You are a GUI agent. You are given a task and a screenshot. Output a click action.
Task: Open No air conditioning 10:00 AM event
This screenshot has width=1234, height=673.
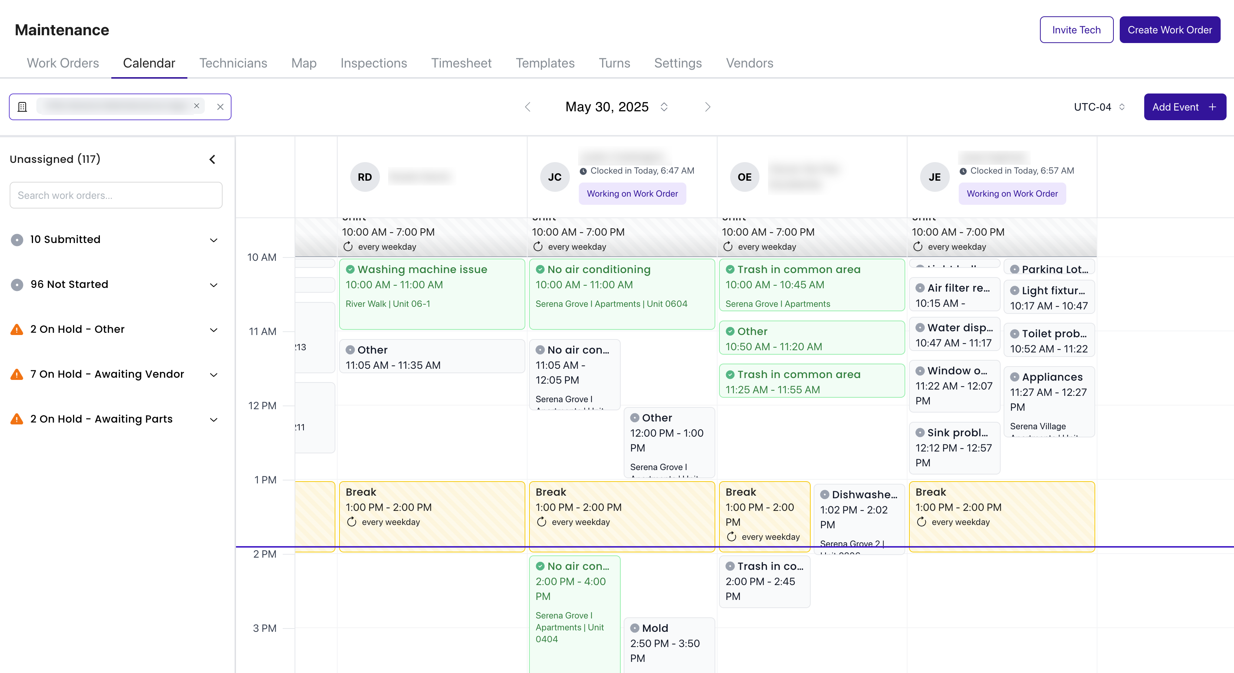(x=622, y=293)
